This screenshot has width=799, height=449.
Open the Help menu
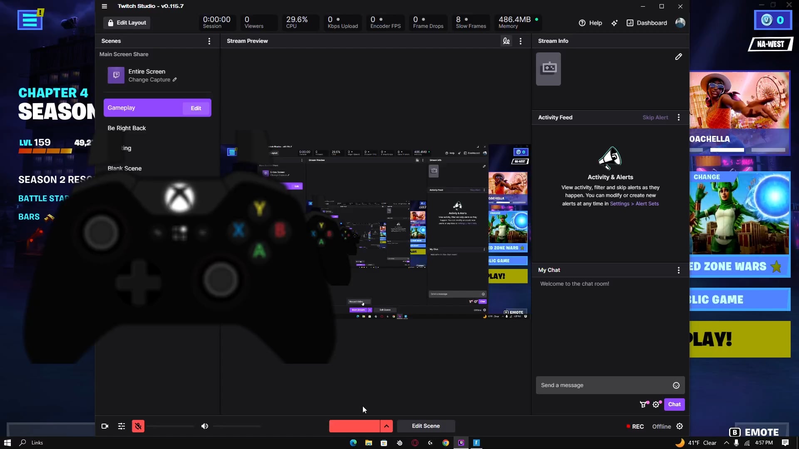[590, 23]
